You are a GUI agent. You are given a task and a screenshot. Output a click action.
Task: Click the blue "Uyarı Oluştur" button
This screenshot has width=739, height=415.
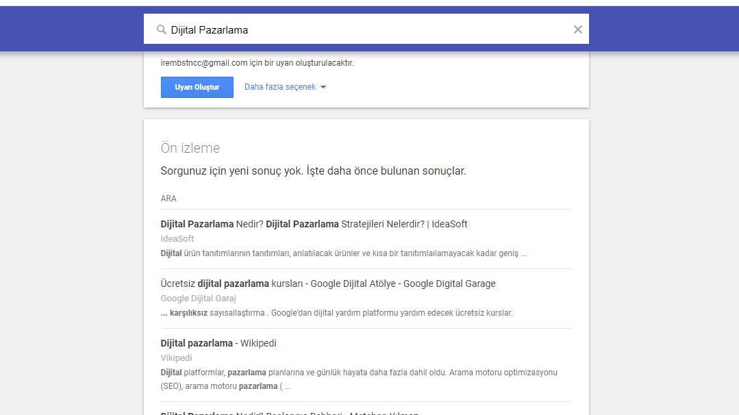pyautogui.click(x=197, y=87)
